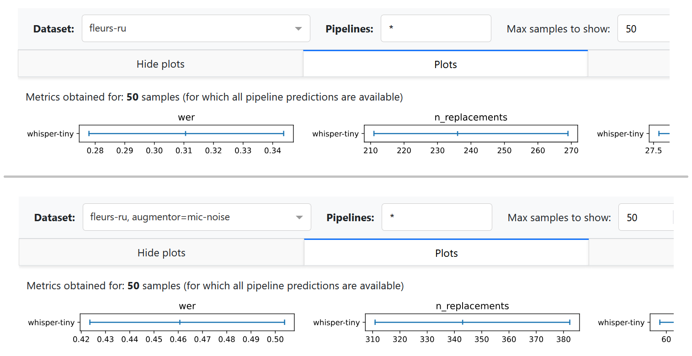692x356 pixels.
Task: Switch to the 'Plots' tab in the top panel
Action: [445, 64]
